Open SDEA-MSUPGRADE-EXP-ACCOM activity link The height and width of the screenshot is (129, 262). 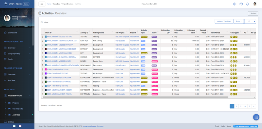click(59, 90)
